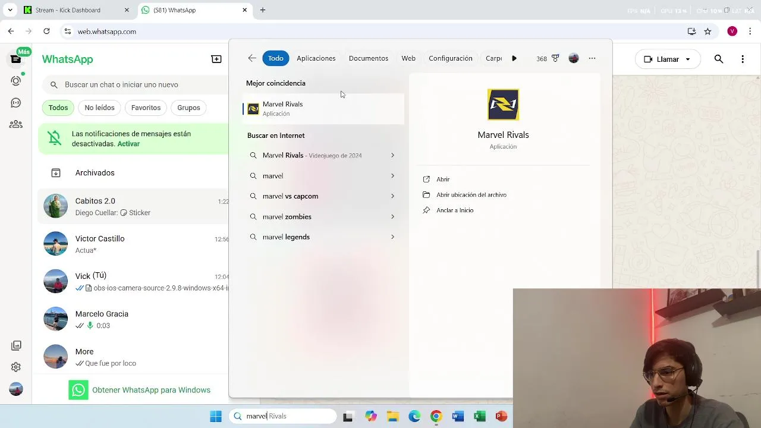Click muted notifications bell icon
Viewport: 761px width, 428px height.
click(x=54, y=138)
